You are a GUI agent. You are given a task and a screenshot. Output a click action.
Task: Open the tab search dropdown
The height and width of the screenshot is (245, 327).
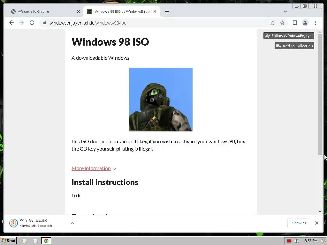[285, 11]
